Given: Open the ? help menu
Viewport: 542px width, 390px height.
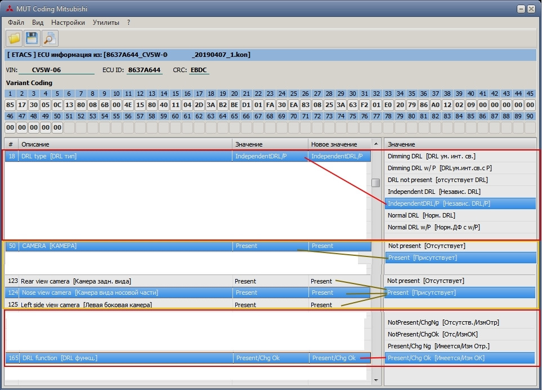Looking at the screenshot, I should coord(128,23).
